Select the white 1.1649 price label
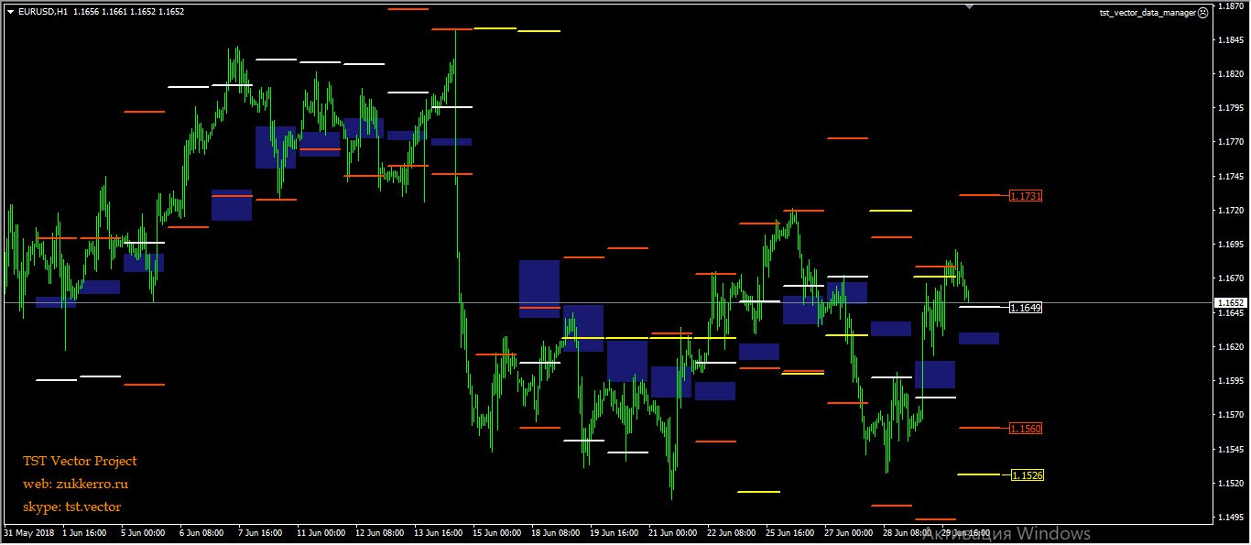Image resolution: width=1251 pixels, height=545 pixels. (1026, 308)
